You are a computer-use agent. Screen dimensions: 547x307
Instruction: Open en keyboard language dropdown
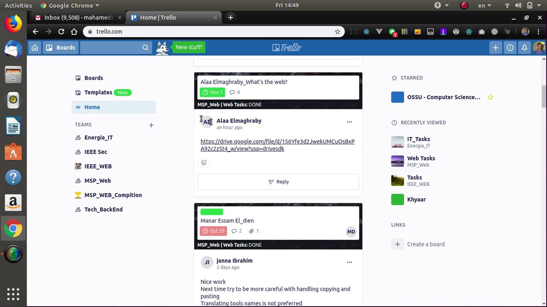point(485,6)
